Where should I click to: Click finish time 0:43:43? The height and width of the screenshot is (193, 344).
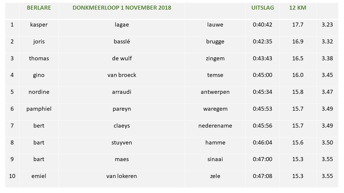263,58
